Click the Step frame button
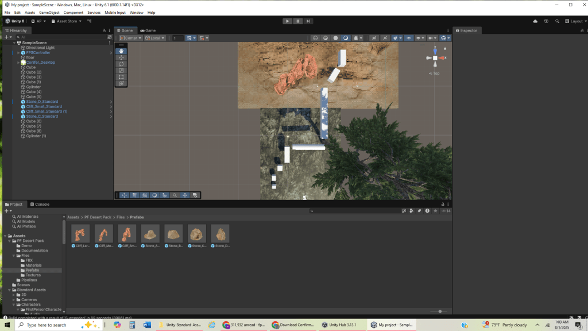Screen dimensions: 588x331 308,21
